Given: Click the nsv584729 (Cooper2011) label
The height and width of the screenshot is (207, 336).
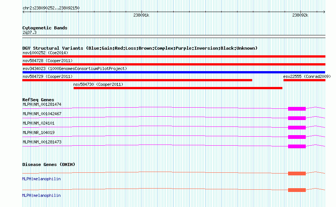Looking at the screenshot, I should point(48,76).
